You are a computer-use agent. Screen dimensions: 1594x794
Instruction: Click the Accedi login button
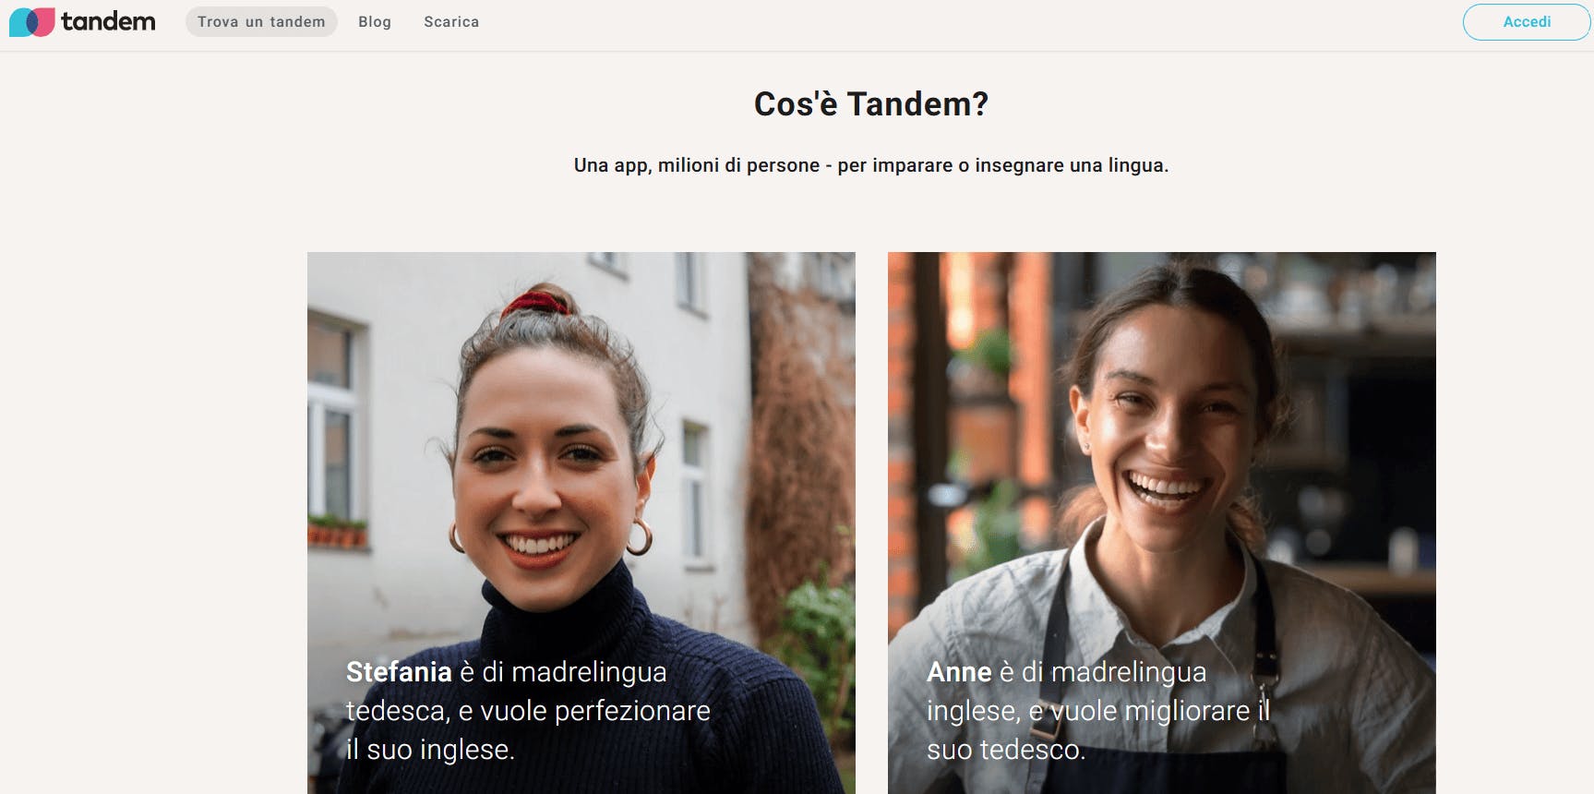click(1527, 22)
